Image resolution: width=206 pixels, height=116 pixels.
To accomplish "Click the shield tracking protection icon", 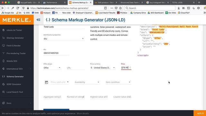I will [x=23, y=8].
